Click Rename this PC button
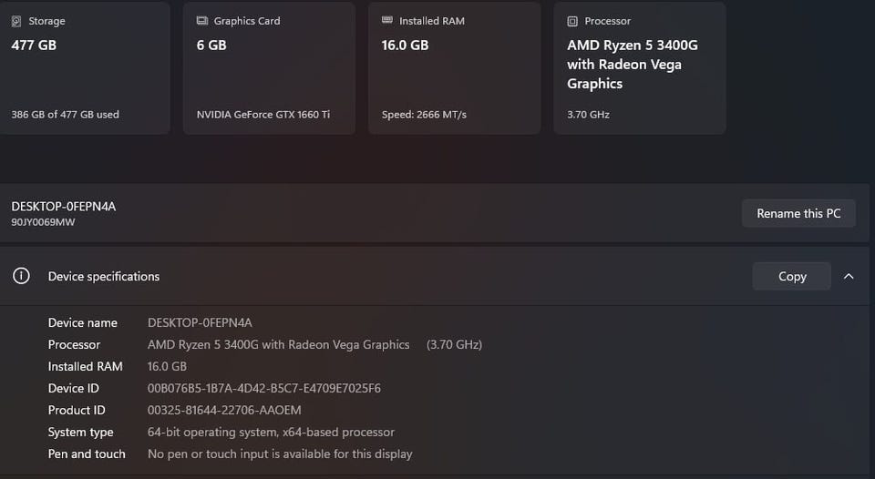875x479 pixels. tap(798, 213)
